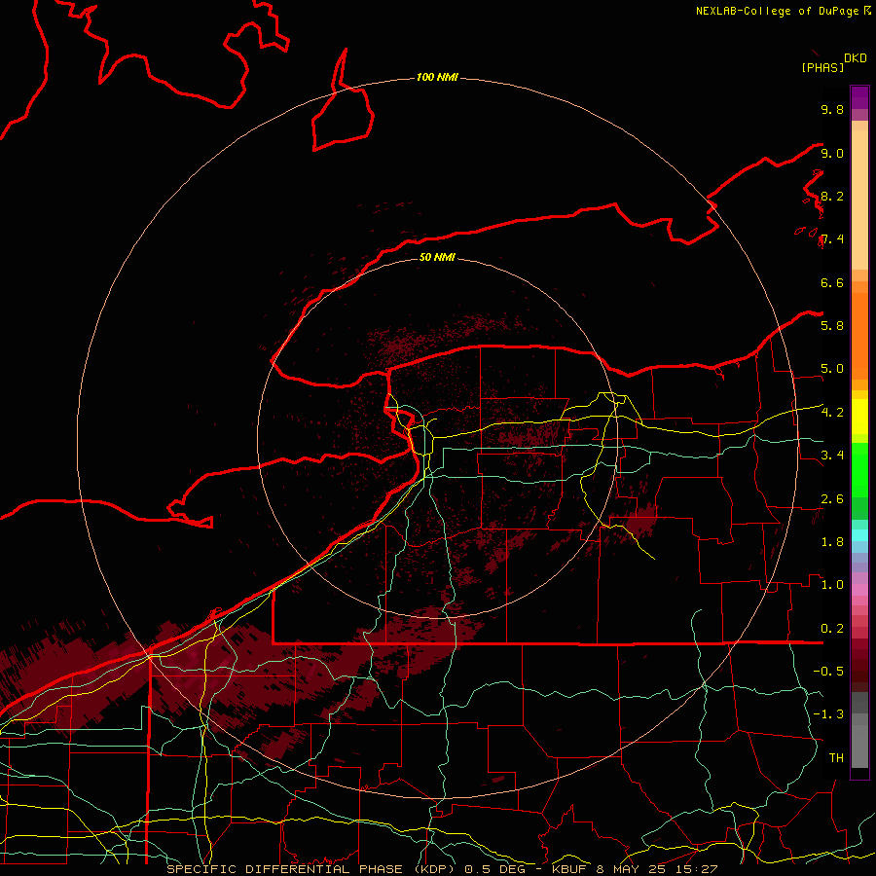Image resolution: width=876 pixels, height=876 pixels.
Task: Click the 7.4 color scale value
Action: pyautogui.click(x=832, y=239)
